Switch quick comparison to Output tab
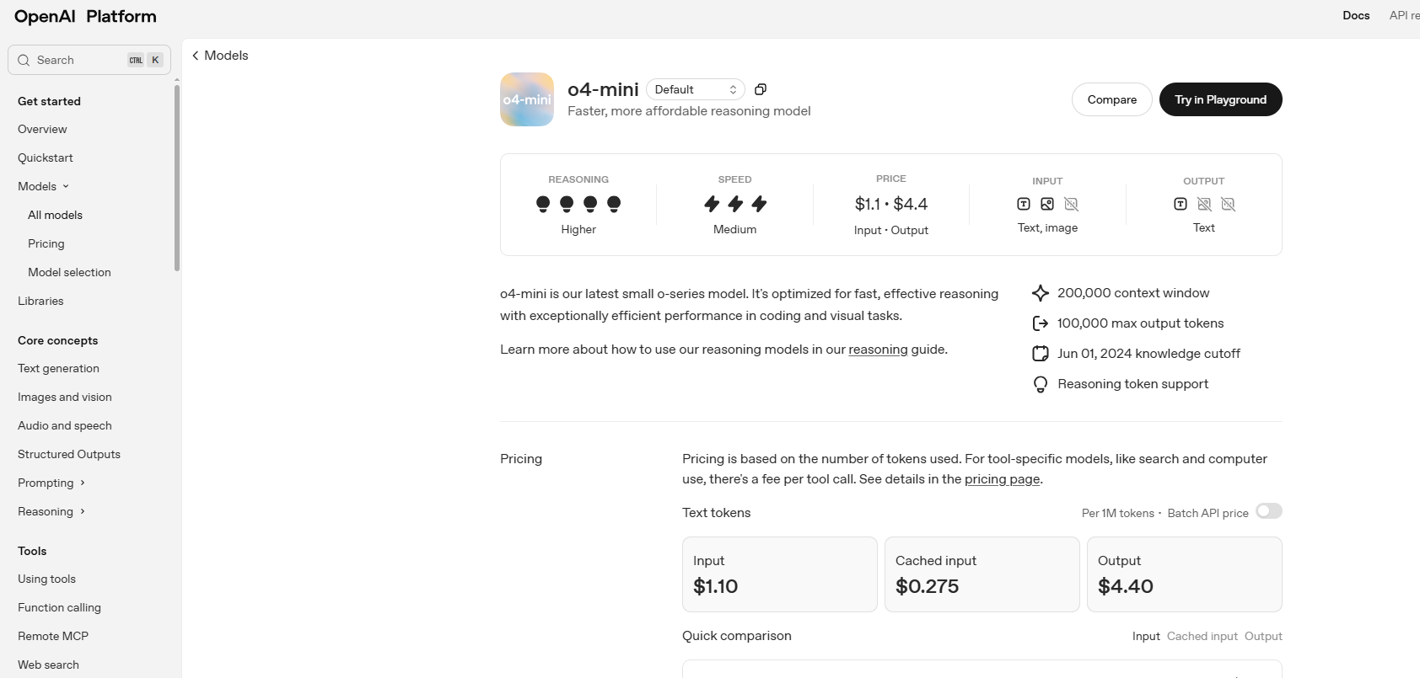Screen dimensions: 1420x678 tap(1263, 636)
